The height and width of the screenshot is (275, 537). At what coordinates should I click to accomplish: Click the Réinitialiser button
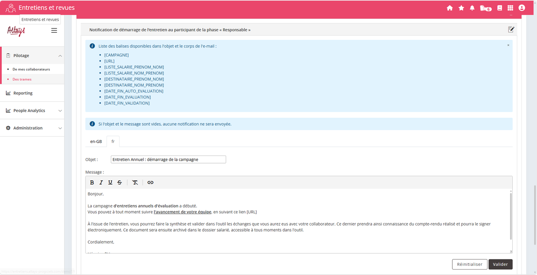point(469,265)
